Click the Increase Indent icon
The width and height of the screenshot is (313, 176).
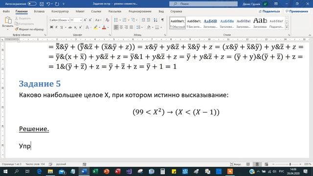[x=149, y=20]
